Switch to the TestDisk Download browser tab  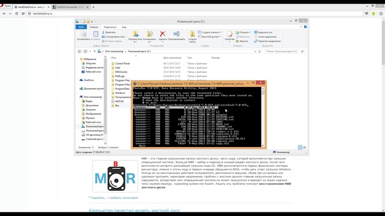[71, 7]
